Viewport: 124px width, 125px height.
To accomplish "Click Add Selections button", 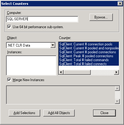I will (24, 113).
